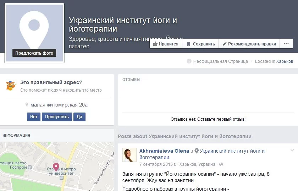The height and width of the screenshot is (191, 298).
Task: Click the 'Харьков' location link
Action: 285,61
